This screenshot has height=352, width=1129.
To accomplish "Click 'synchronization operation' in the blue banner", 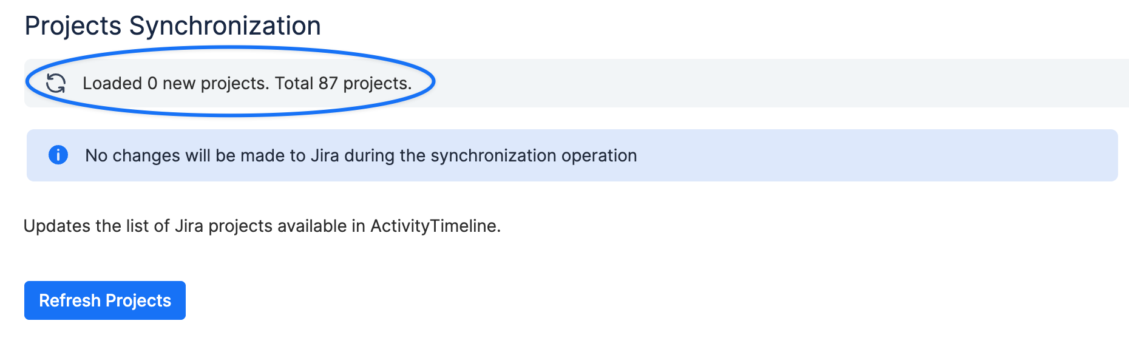I will click(x=534, y=155).
